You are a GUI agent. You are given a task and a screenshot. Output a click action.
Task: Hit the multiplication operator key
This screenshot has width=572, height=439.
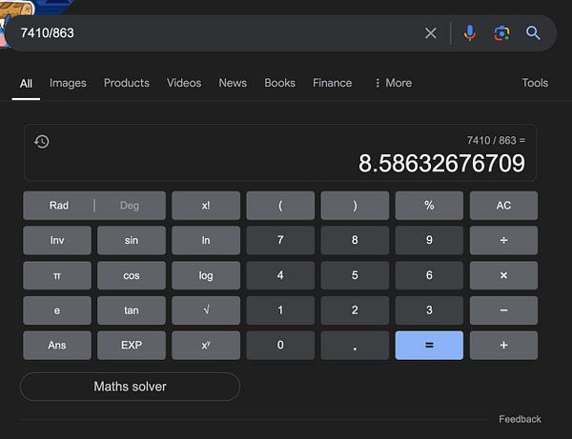503,275
